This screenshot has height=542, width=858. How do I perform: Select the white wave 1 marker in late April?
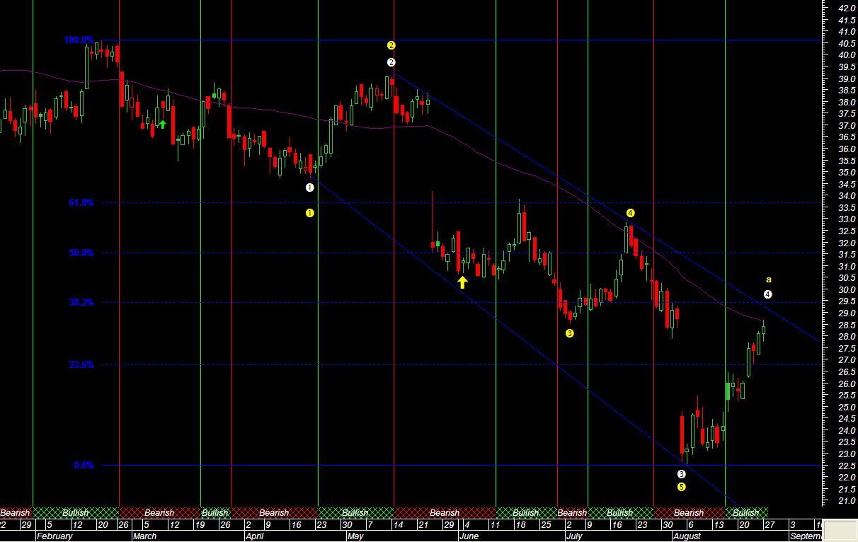click(309, 188)
